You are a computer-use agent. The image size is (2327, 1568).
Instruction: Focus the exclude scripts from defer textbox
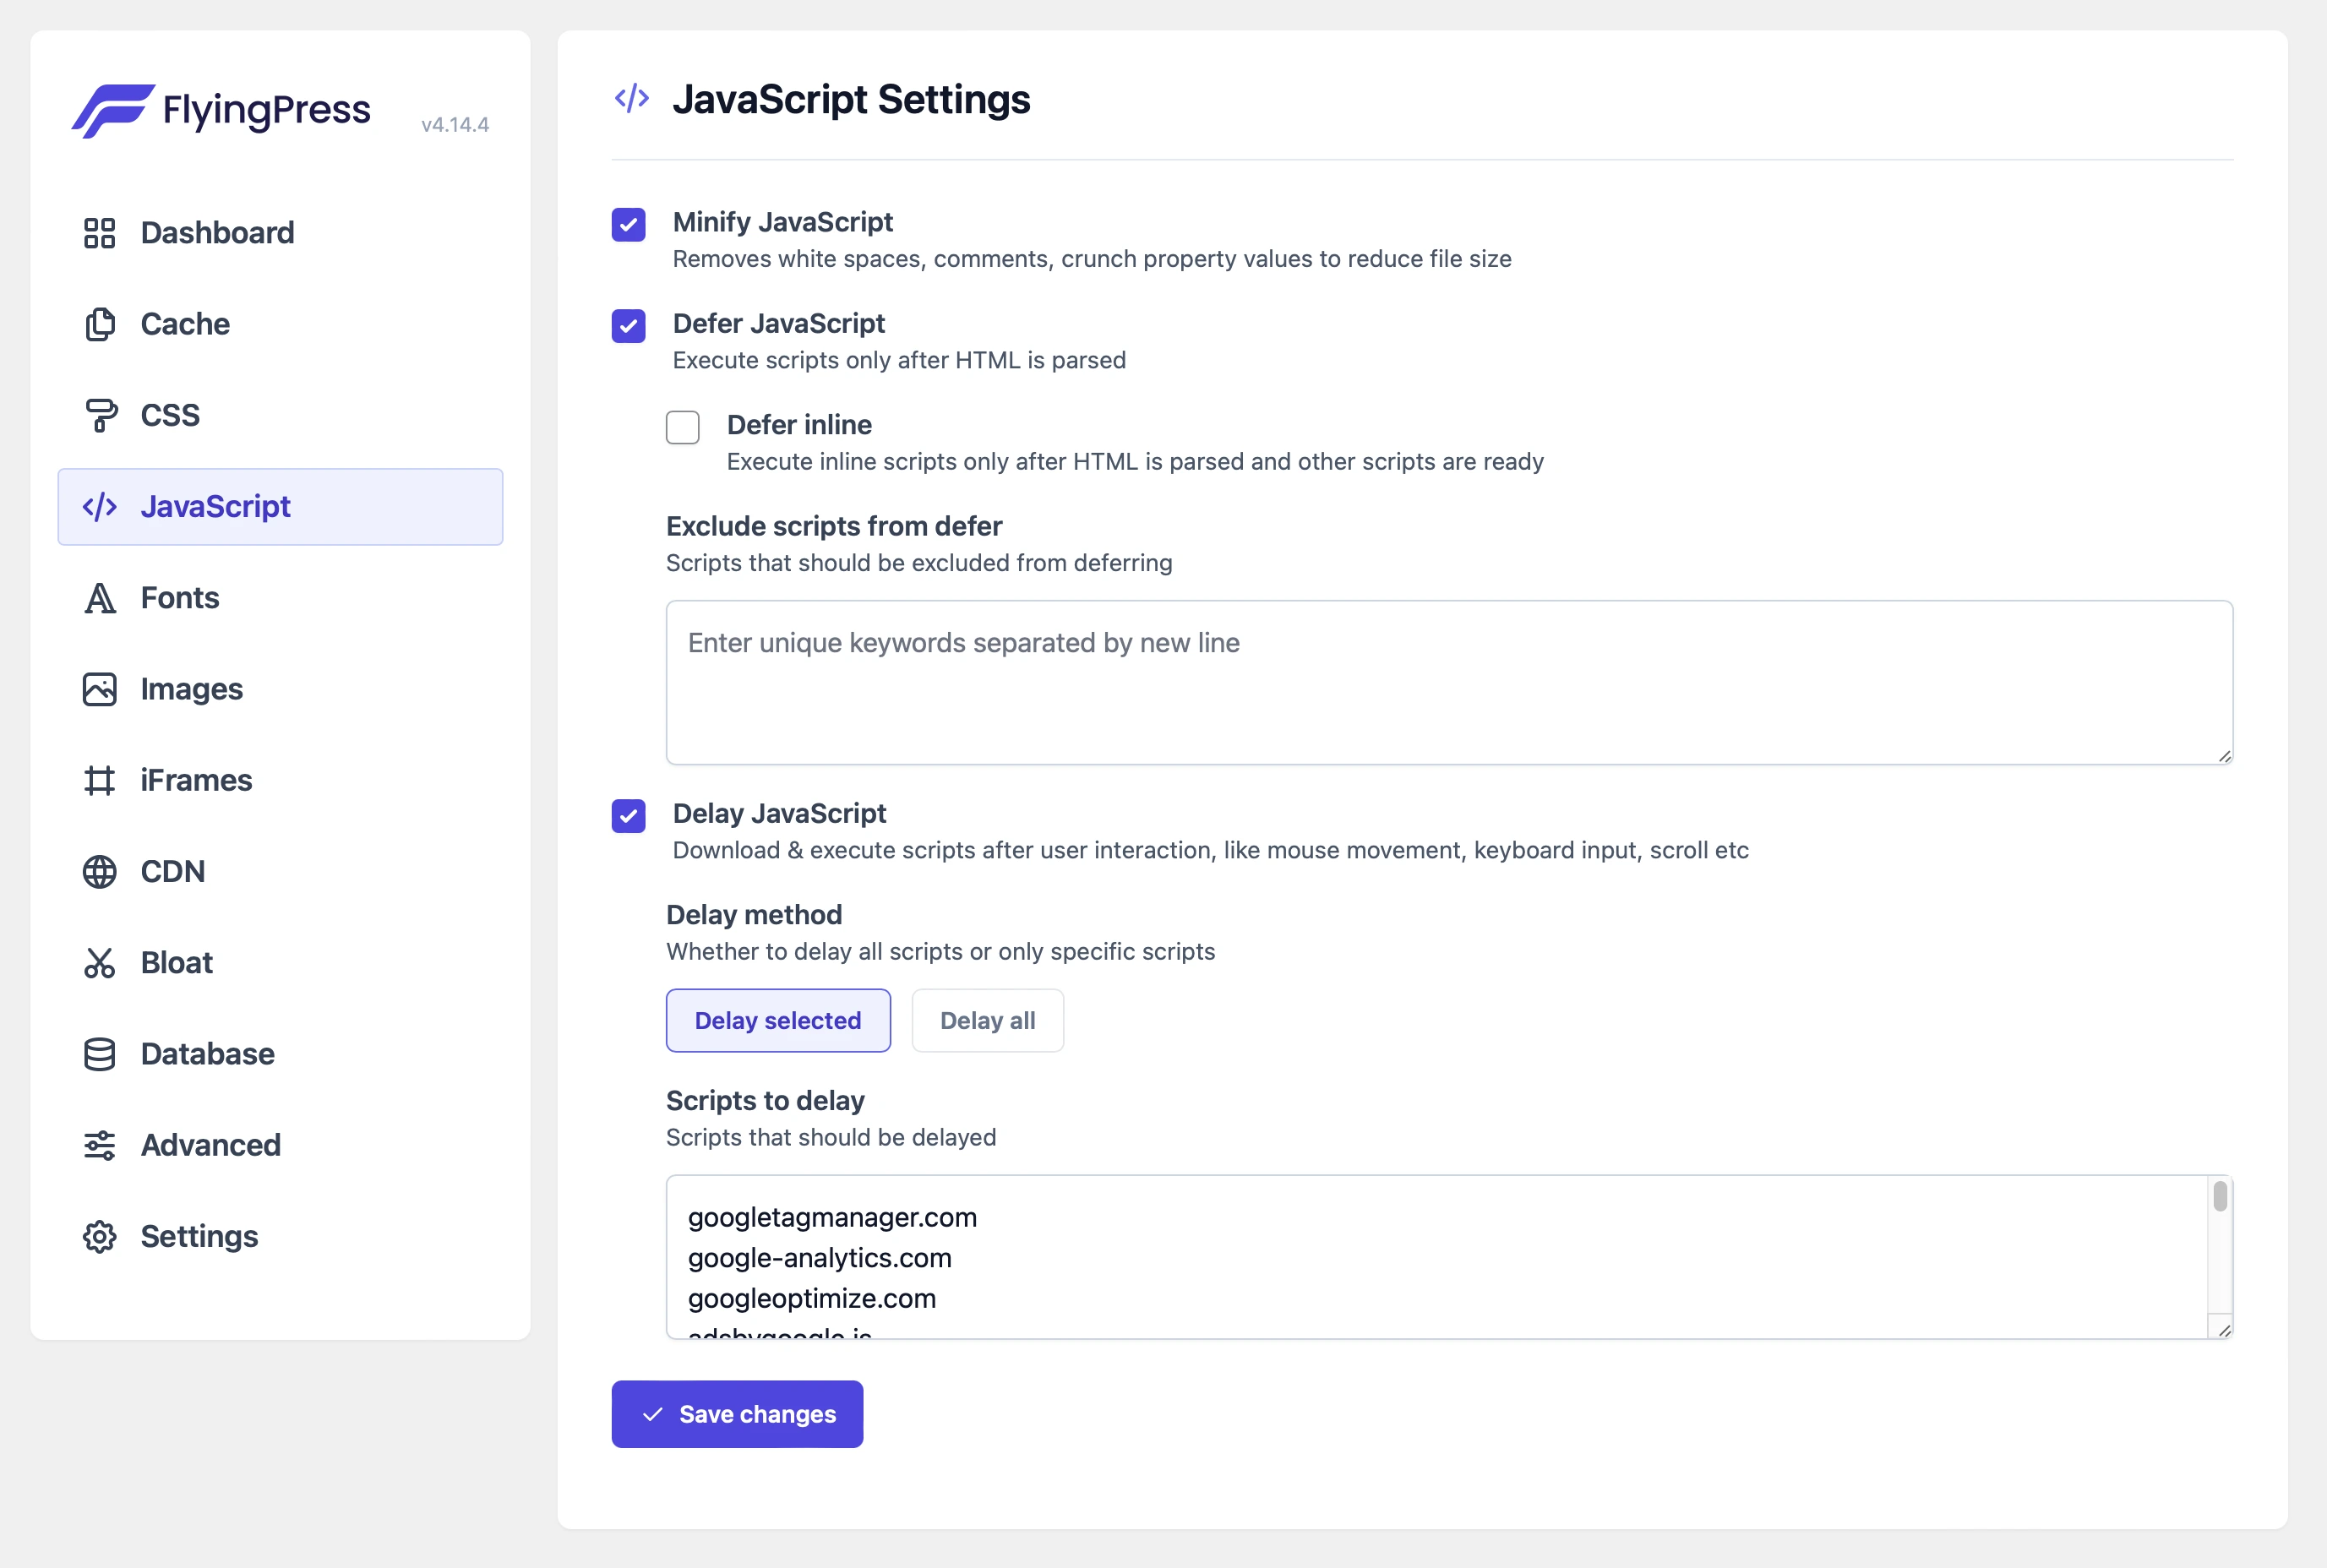(1447, 682)
